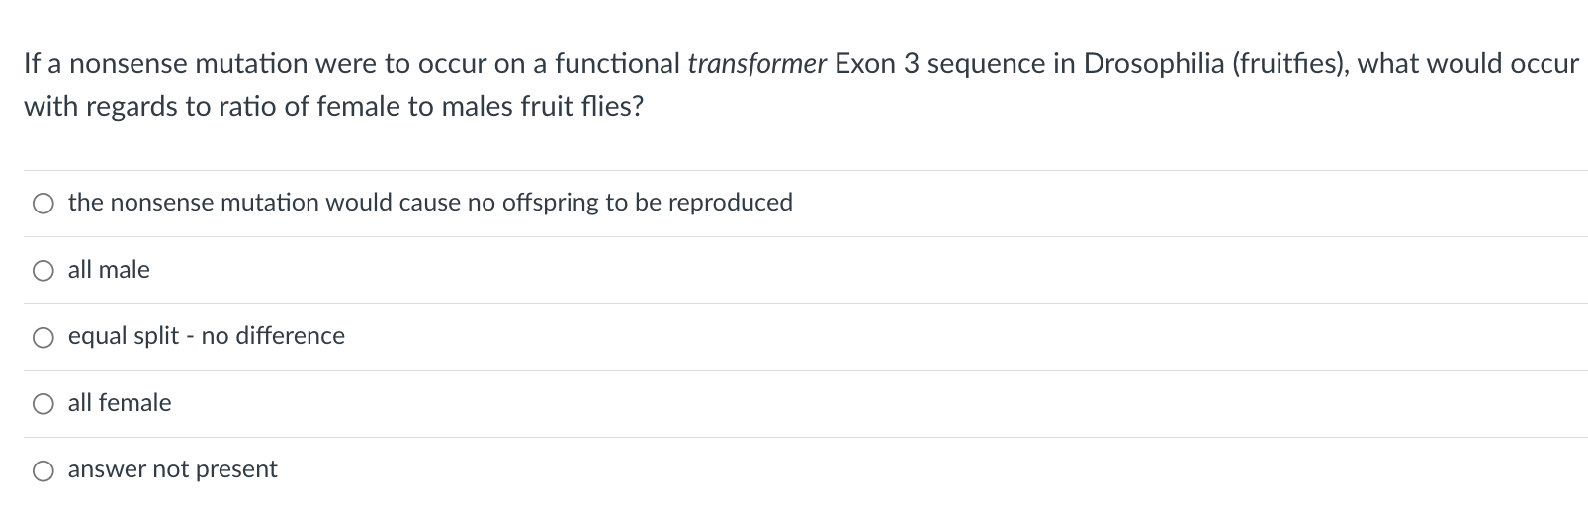Click the "answer not present" label text

172,469
